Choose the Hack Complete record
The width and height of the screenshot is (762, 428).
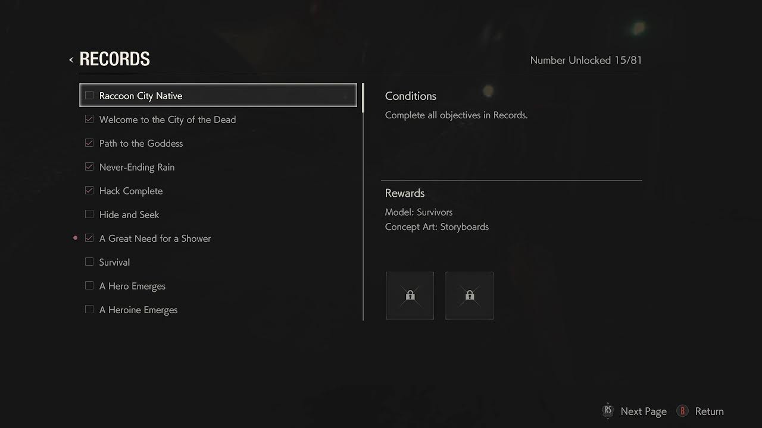218,191
